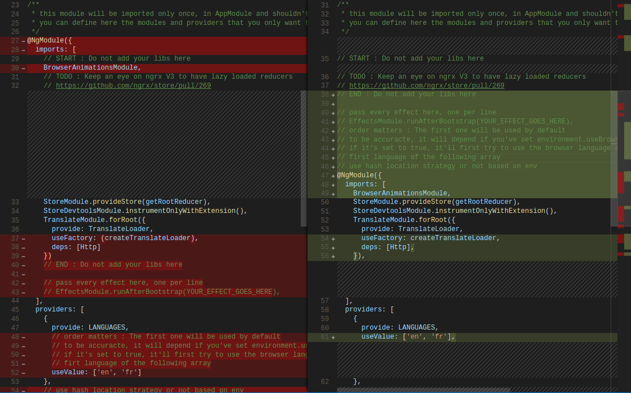Click added line 46 'use hash location strategy' comment

pos(437,166)
